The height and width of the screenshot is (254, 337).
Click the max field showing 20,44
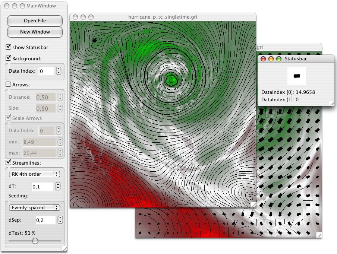click(39, 153)
